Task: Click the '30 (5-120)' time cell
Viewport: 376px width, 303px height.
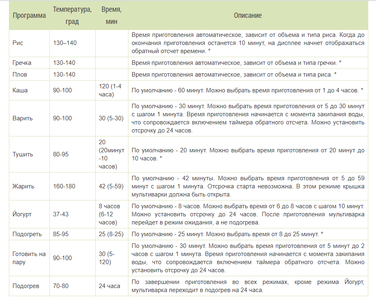Action: coord(112,258)
